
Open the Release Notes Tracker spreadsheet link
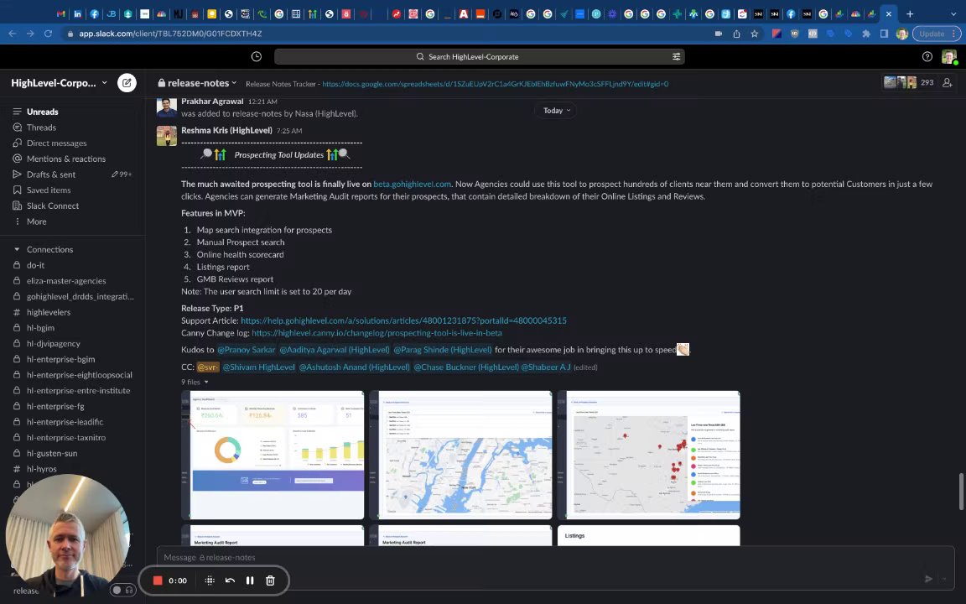coord(496,84)
